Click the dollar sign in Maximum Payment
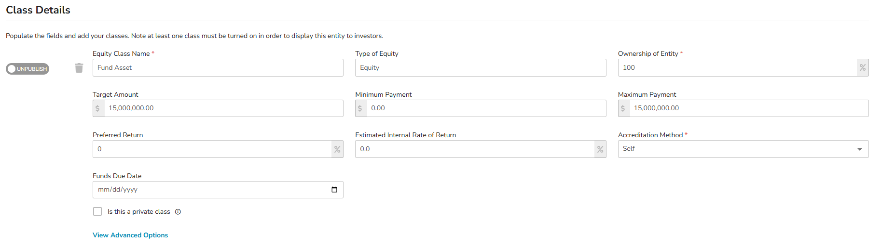This screenshot has height=247, width=881. (x=623, y=108)
